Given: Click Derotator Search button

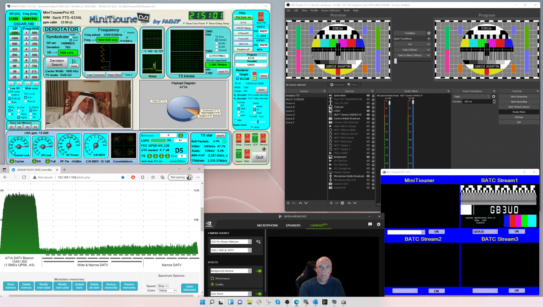Looking at the screenshot, I should pyautogui.click(x=57, y=63).
